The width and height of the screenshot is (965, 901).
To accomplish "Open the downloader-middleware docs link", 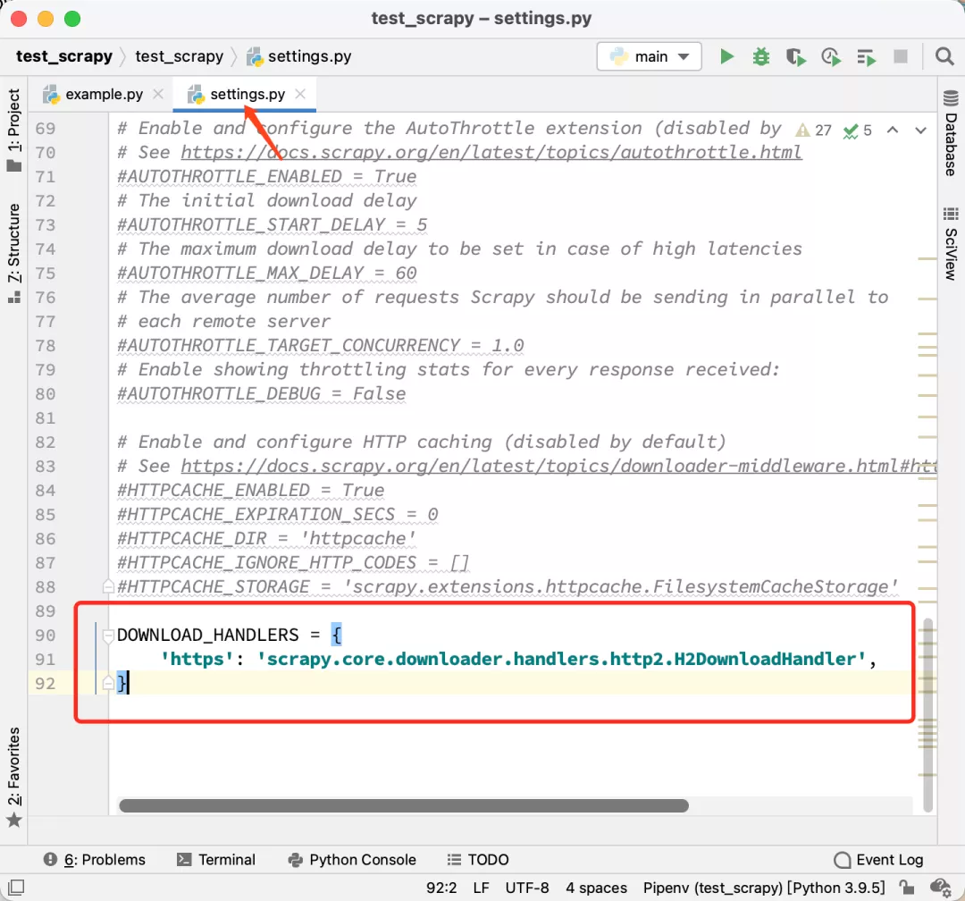I will pos(558,467).
